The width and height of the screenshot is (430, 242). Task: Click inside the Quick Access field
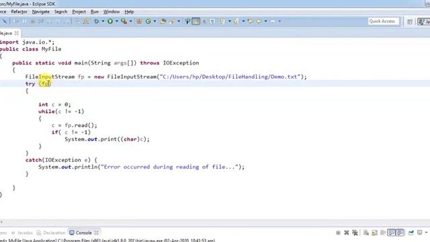[384, 21]
